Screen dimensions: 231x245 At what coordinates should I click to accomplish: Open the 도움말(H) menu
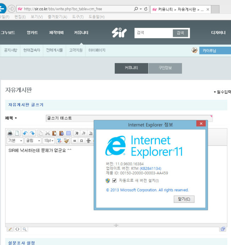[97, 17]
